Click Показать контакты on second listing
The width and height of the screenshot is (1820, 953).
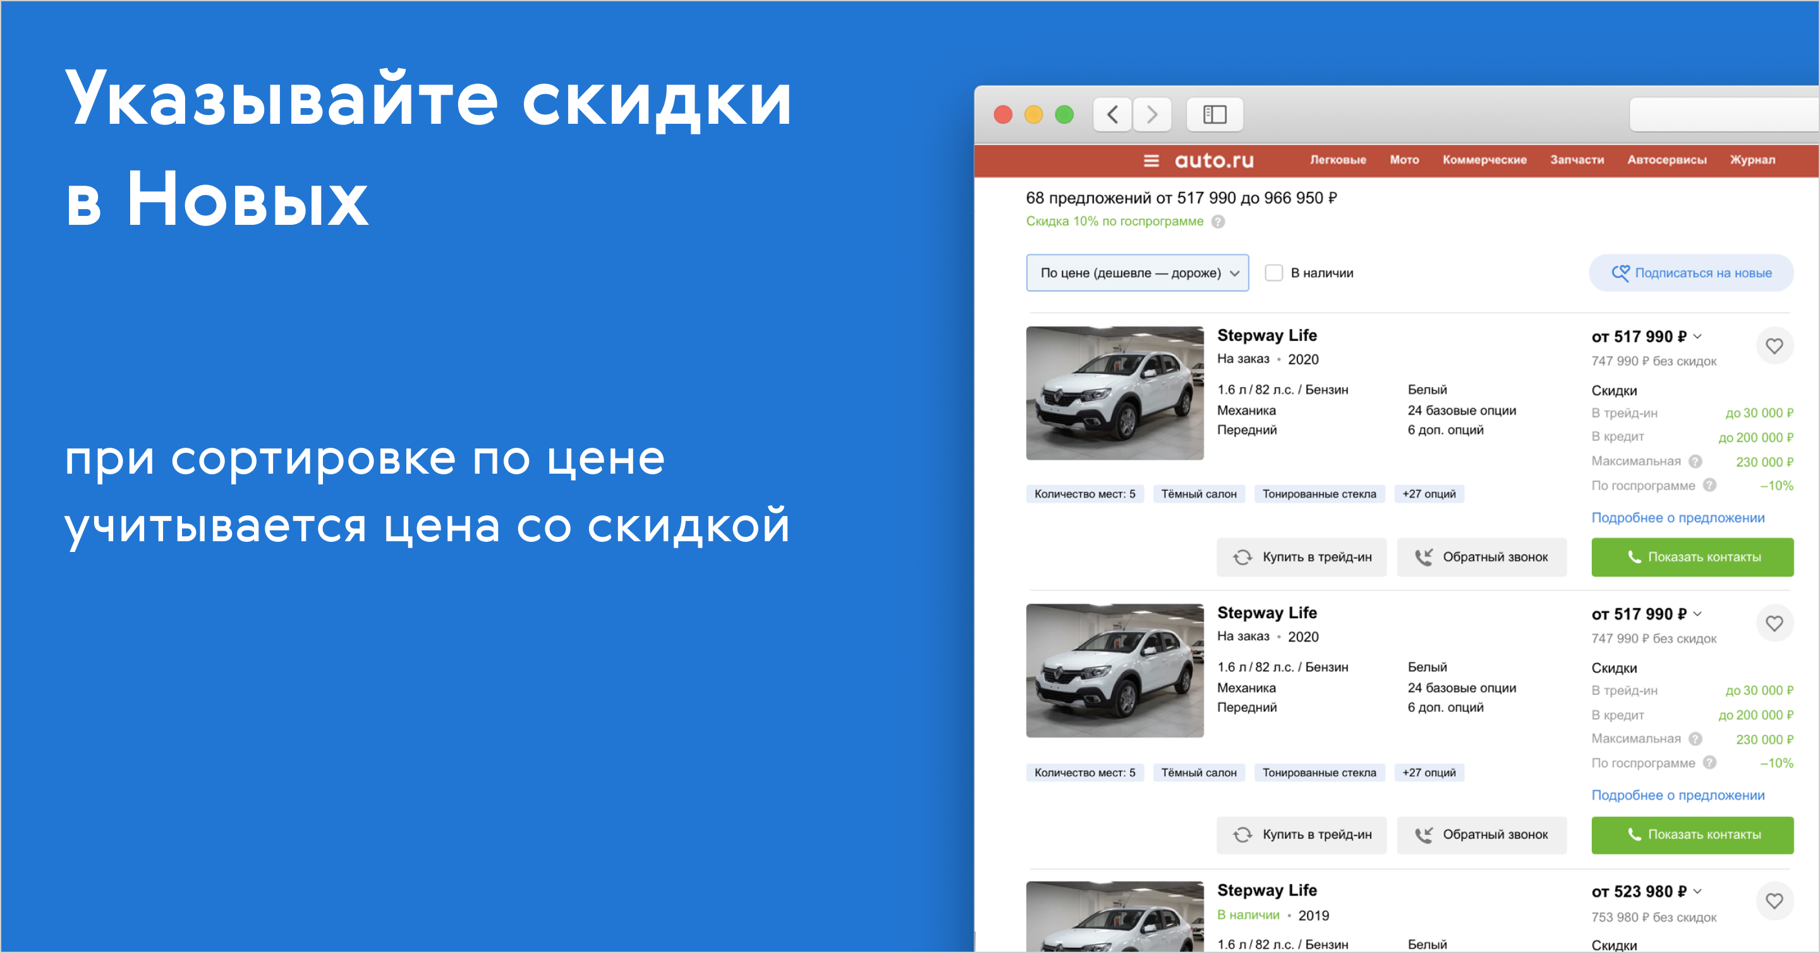(1692, 835)
